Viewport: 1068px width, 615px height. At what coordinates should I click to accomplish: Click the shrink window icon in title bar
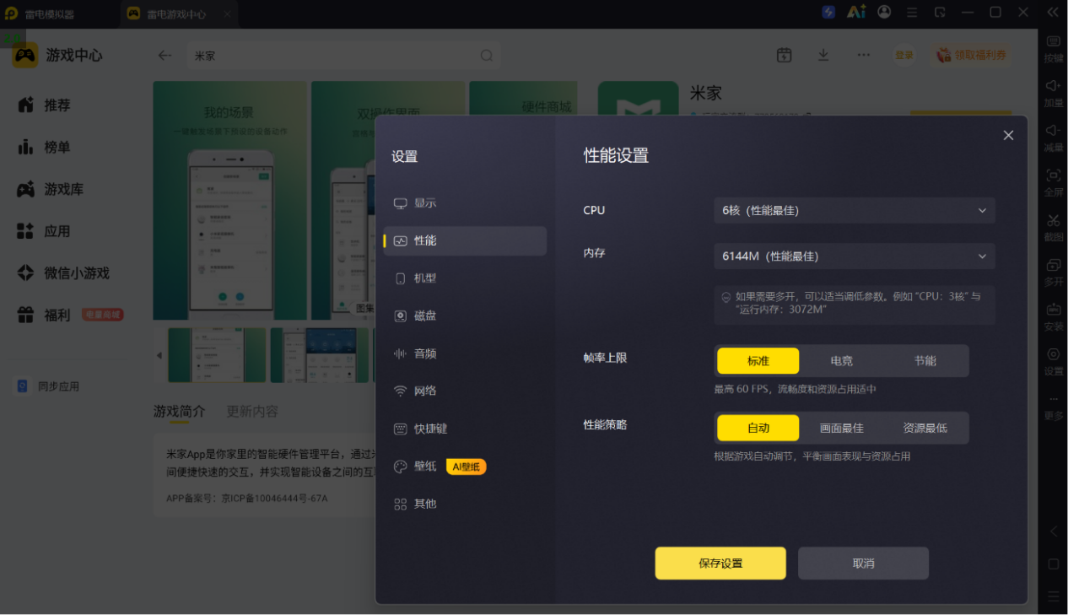coord(940,13)
